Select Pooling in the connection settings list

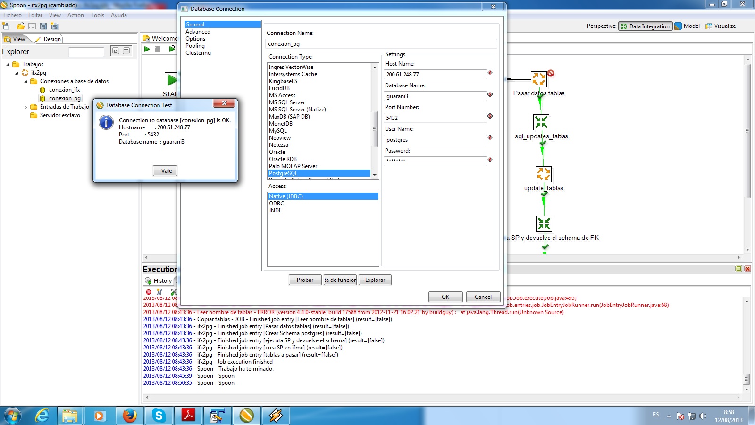(195, 46)
